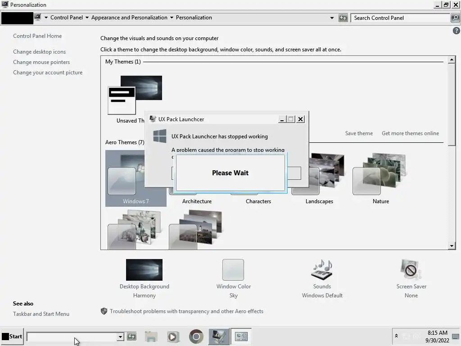
Task: Open the media player taskbar icon
Action: (x=173, y=336)
